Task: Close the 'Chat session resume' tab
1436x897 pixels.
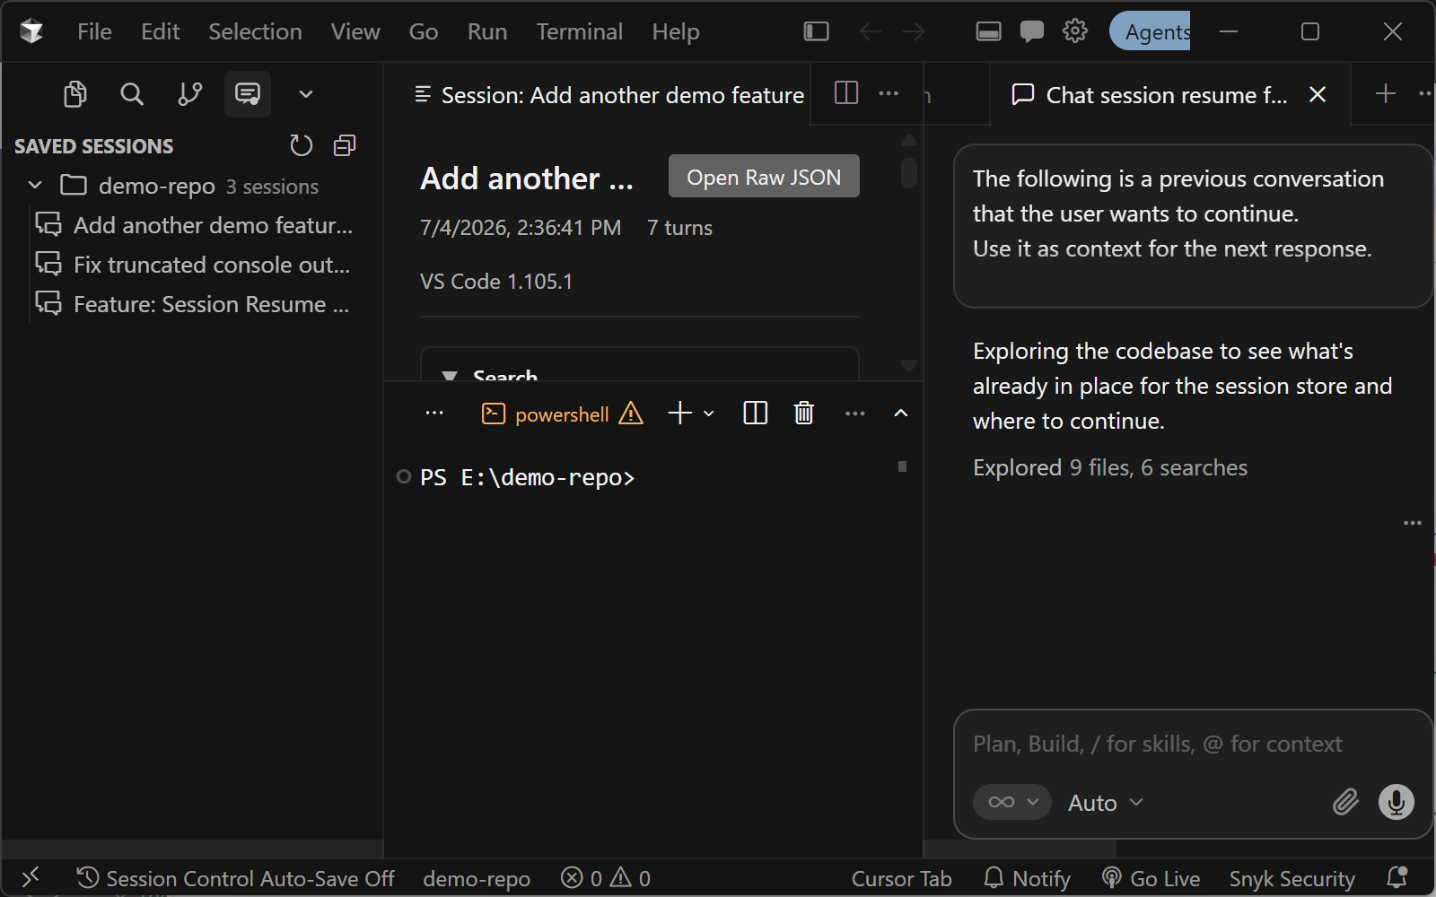Action: (x=1318, y=94)
